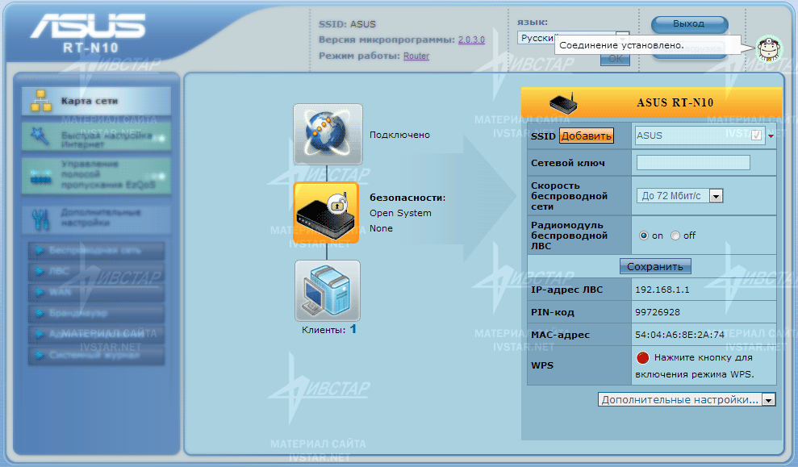
Task: Click the clients computer icon
Action: (x=328, y=290)
